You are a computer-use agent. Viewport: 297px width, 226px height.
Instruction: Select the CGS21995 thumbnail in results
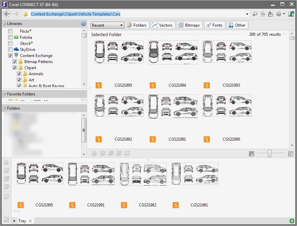(x=119, y=52)
